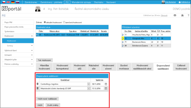Select row arrow for Burianová Alena
Viewport: 191px width, 108px height.
(x=123, y=42)
